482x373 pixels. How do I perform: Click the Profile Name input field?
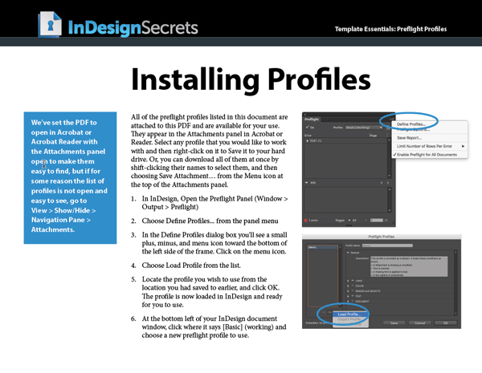coord(387,245)
